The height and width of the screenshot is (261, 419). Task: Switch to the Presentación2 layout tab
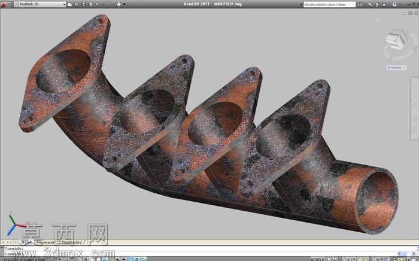72,242
